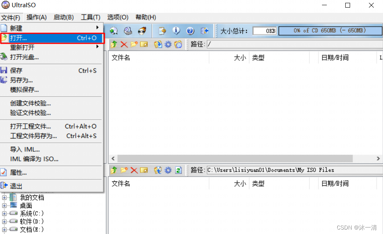383x234 pixels.
Task: Open the 文件(F) menu
Action: coord(11,18)
